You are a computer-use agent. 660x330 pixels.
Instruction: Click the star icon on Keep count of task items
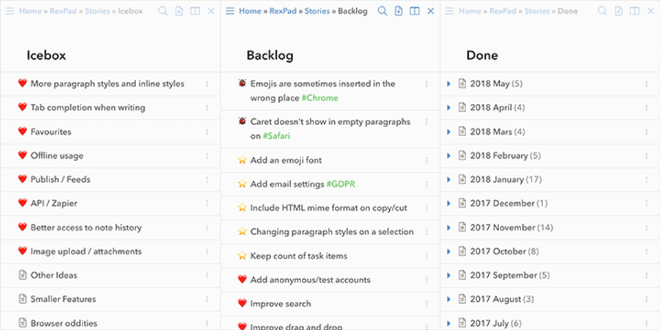pos(242,256)
